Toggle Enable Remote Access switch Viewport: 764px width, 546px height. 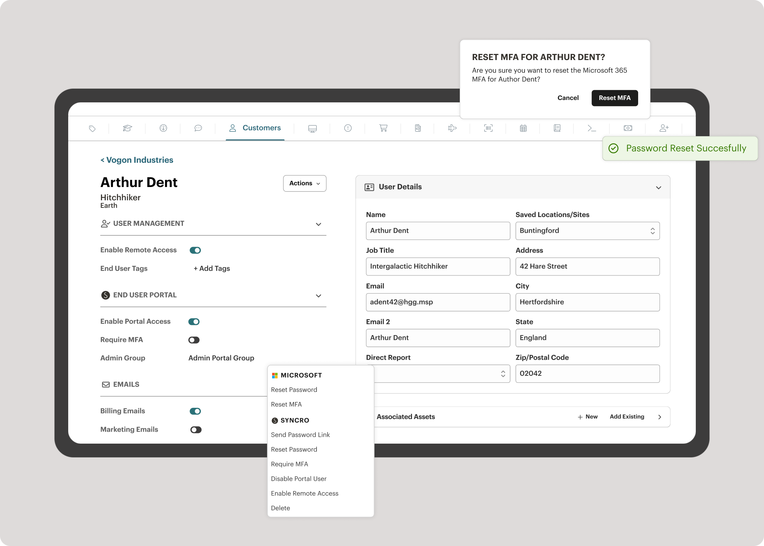[195, 250]
